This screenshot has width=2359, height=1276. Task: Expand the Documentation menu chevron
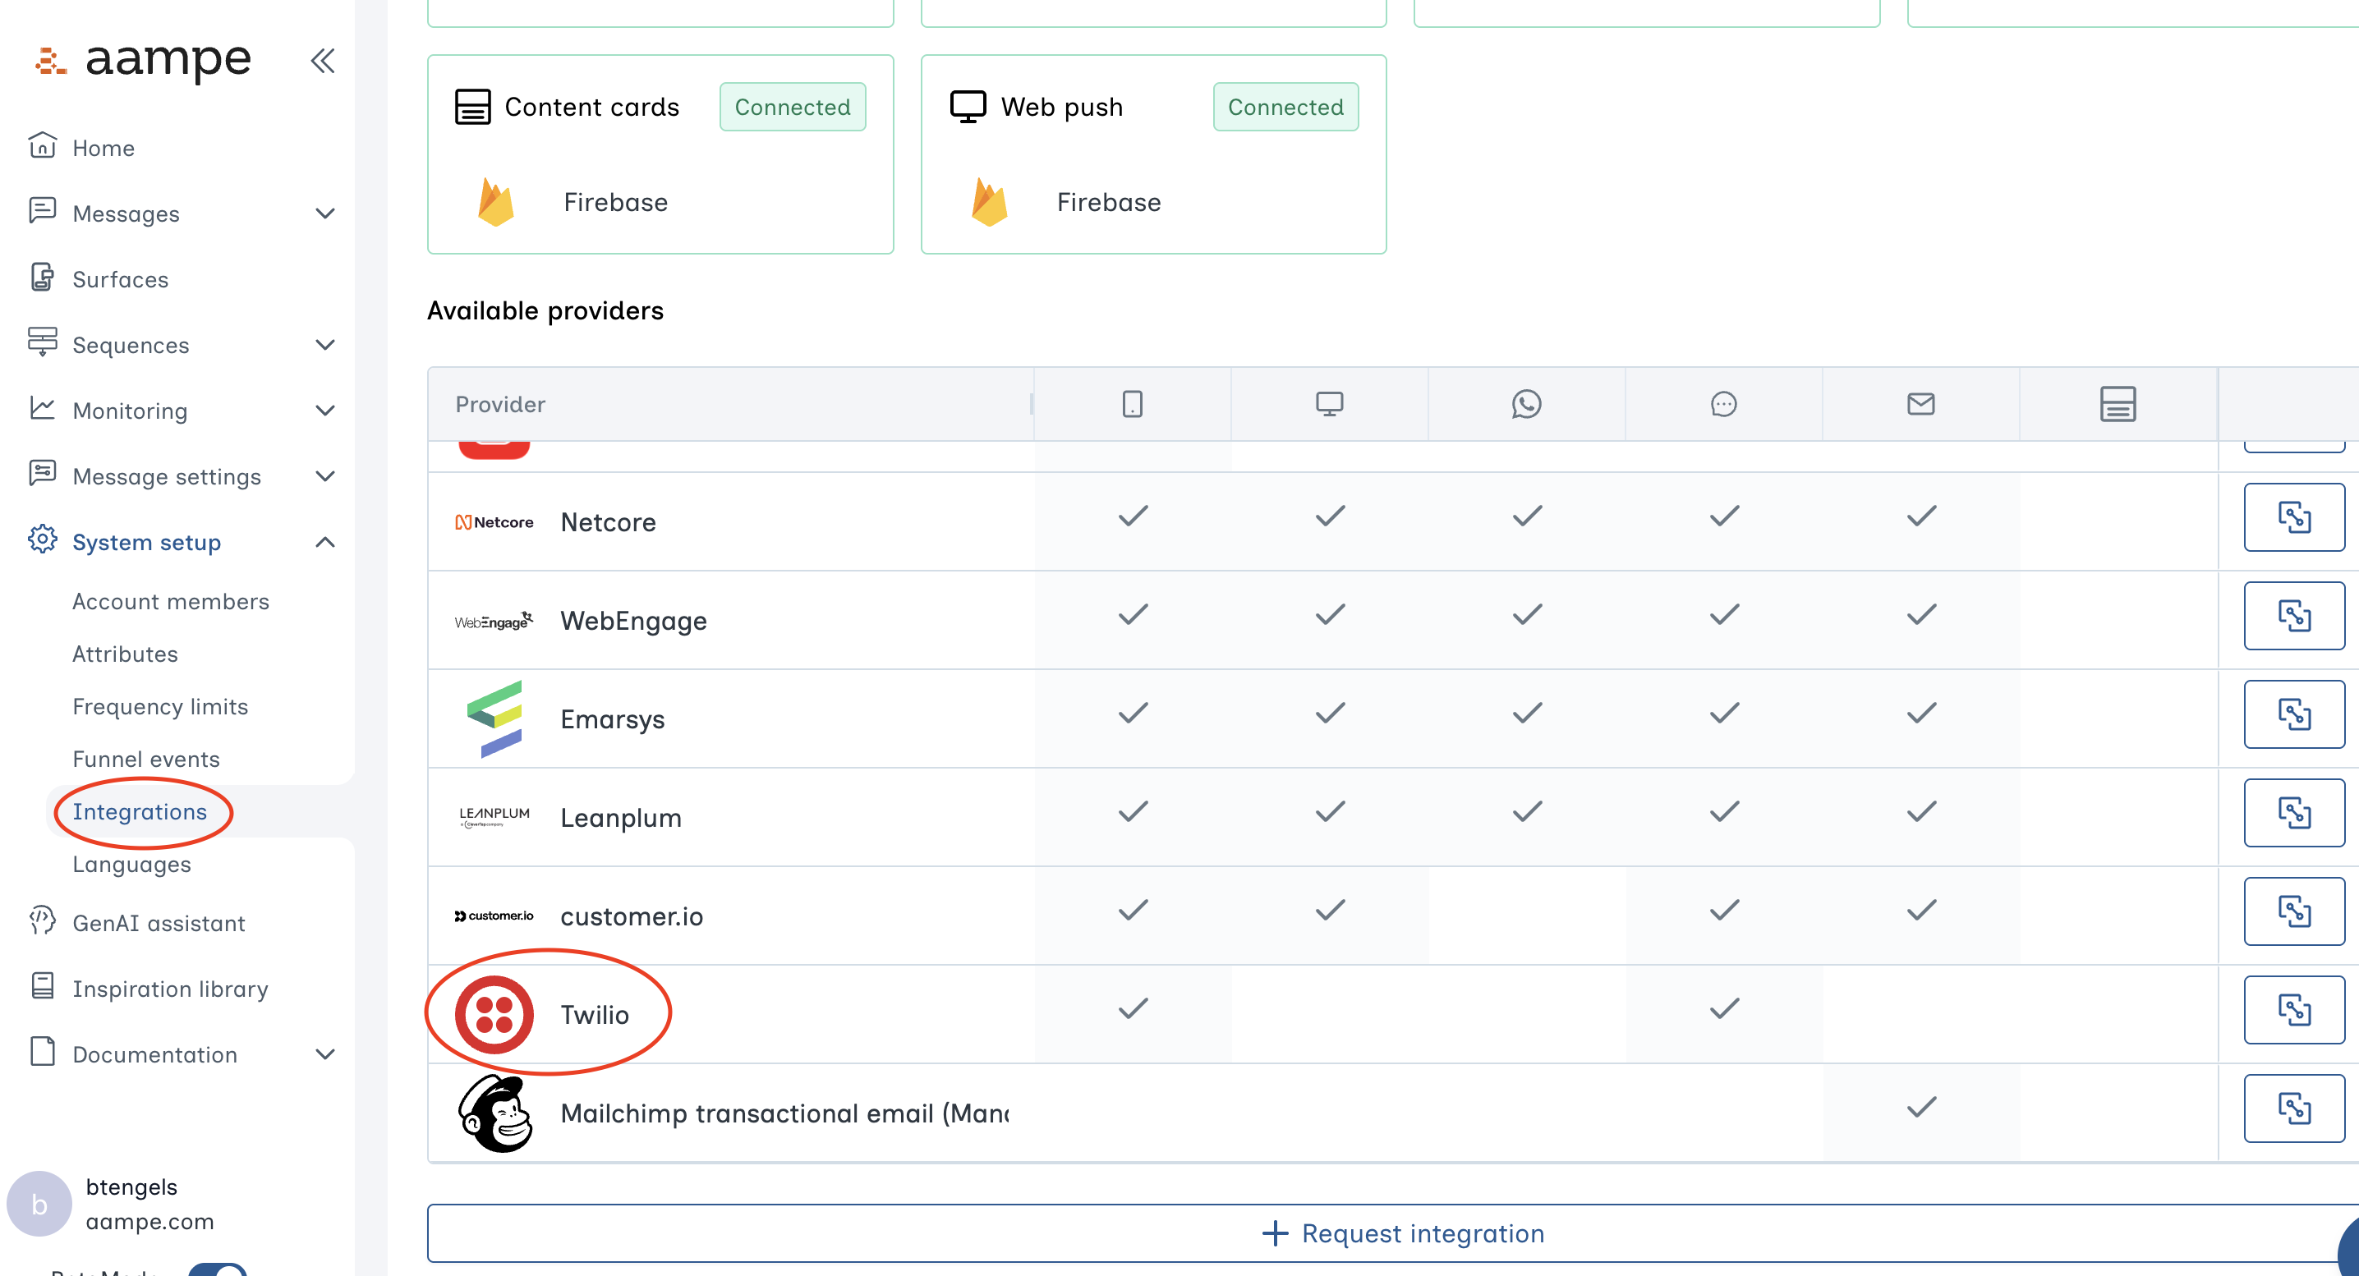coord(325,1054)
